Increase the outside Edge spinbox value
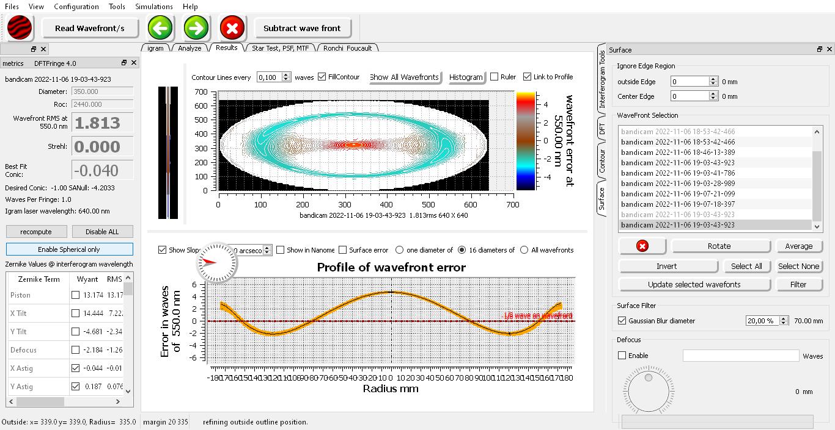835x430 pixels. click(x=713, y=79)
